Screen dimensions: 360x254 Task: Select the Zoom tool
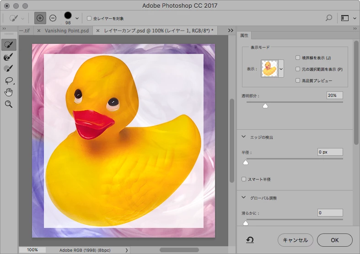pyautogui.click(x=9, y=104)
